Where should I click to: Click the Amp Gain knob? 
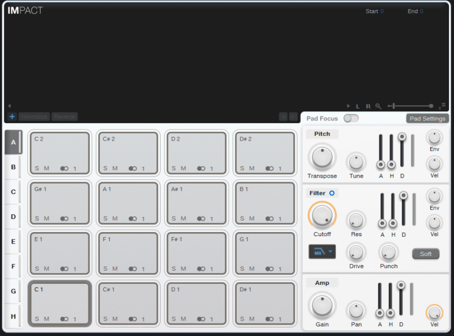coord(322,305)
